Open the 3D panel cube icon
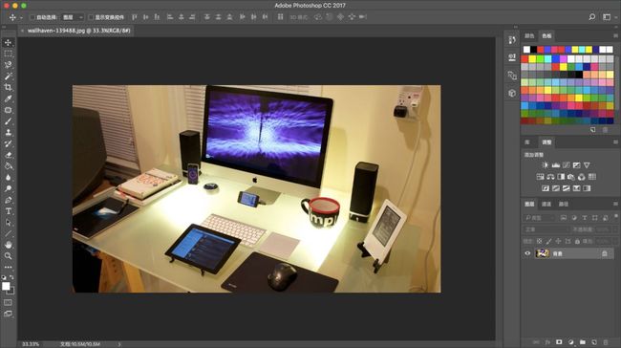The image size is (621, 348). tap(512, 93)
